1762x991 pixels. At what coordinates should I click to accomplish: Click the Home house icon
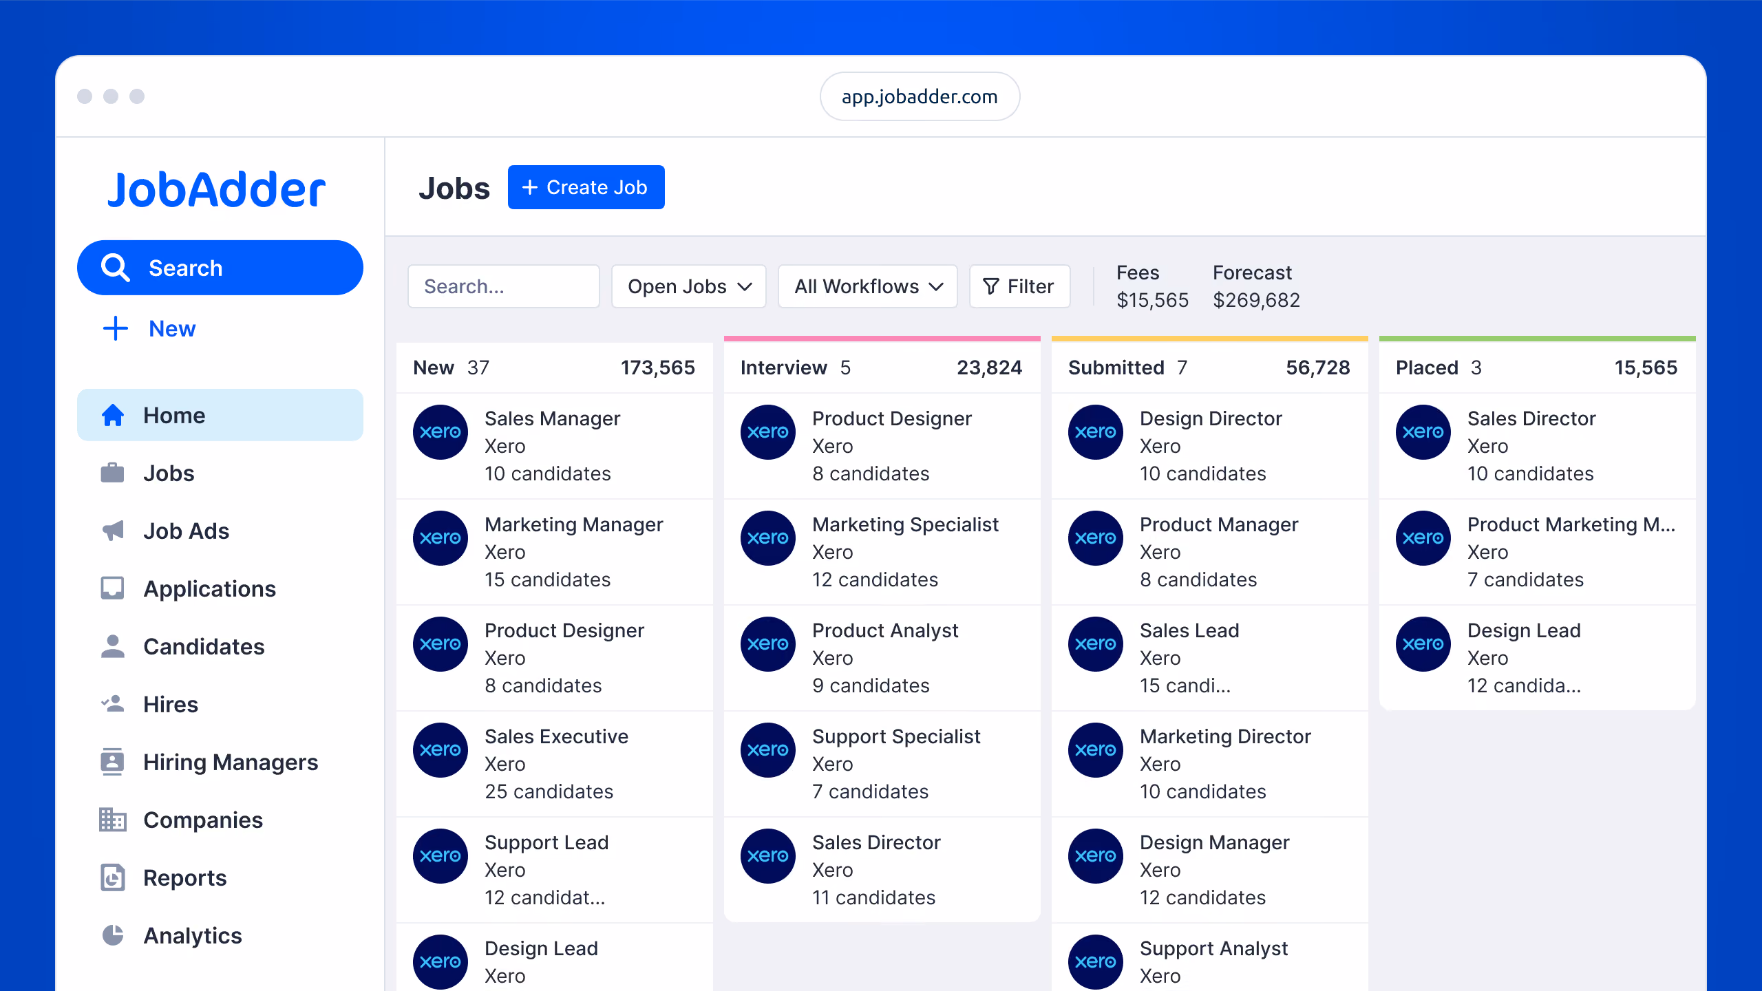pos(113,415)
